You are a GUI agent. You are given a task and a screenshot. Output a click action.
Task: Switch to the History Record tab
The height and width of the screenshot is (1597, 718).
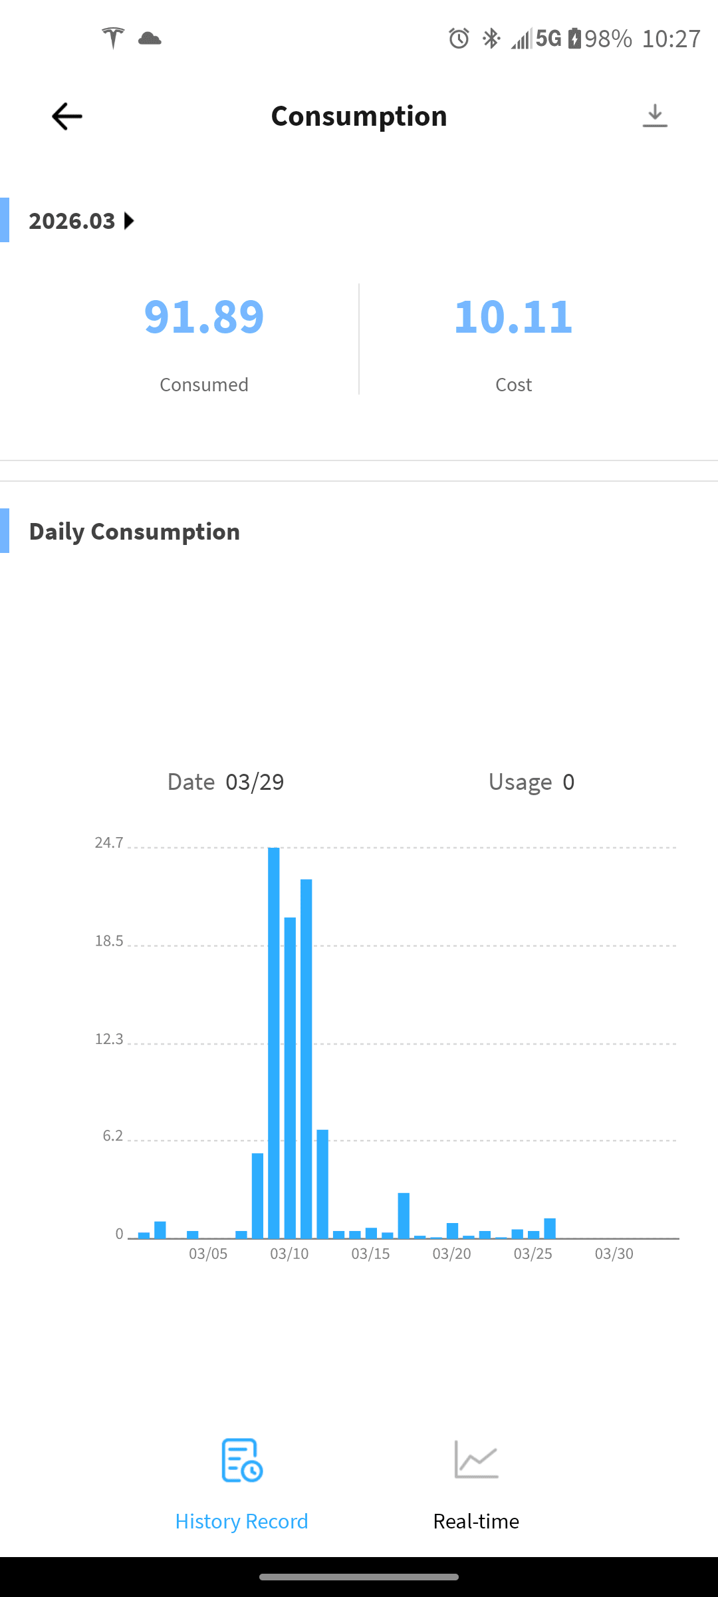(x=241, y=1521)
